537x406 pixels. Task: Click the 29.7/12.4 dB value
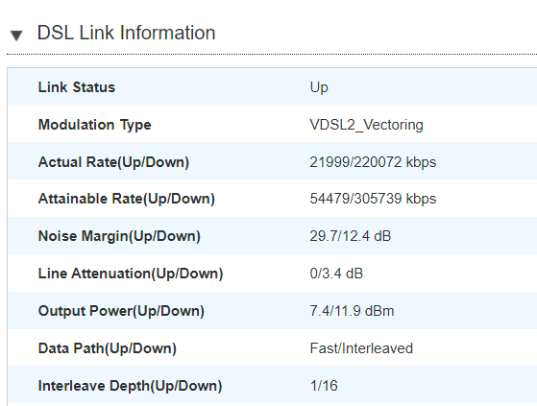[x=351, y=236]
